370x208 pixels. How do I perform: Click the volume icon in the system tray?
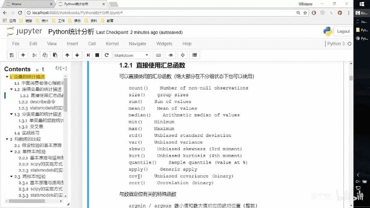click(357, 181)
